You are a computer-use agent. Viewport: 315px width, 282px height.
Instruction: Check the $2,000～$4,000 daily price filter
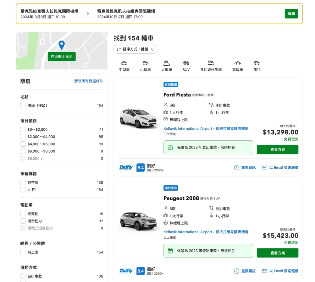pos(23,137)
